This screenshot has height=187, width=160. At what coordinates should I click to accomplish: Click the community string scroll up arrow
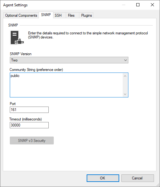coord(125,76)
